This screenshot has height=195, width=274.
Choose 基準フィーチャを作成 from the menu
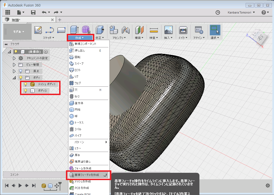(86, 175)
